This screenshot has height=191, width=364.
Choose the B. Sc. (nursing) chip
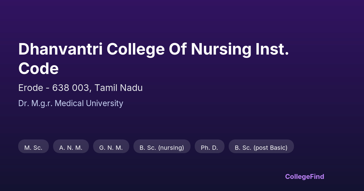(x=162, y=148)
